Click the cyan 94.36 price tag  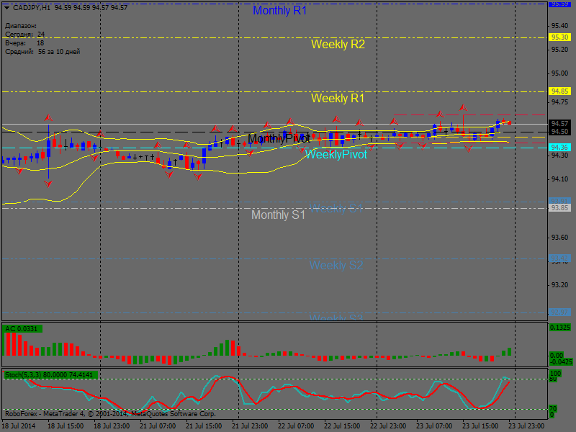(x=559, y=147)
